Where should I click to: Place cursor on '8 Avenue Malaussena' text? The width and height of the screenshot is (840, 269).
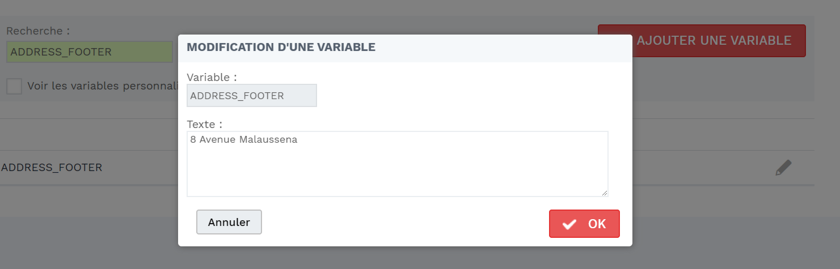(x=244, y=139)
